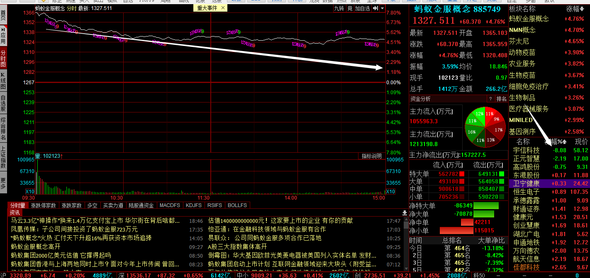
Task: Select the BOLLFS indicator tab
Action: [237, 205]
